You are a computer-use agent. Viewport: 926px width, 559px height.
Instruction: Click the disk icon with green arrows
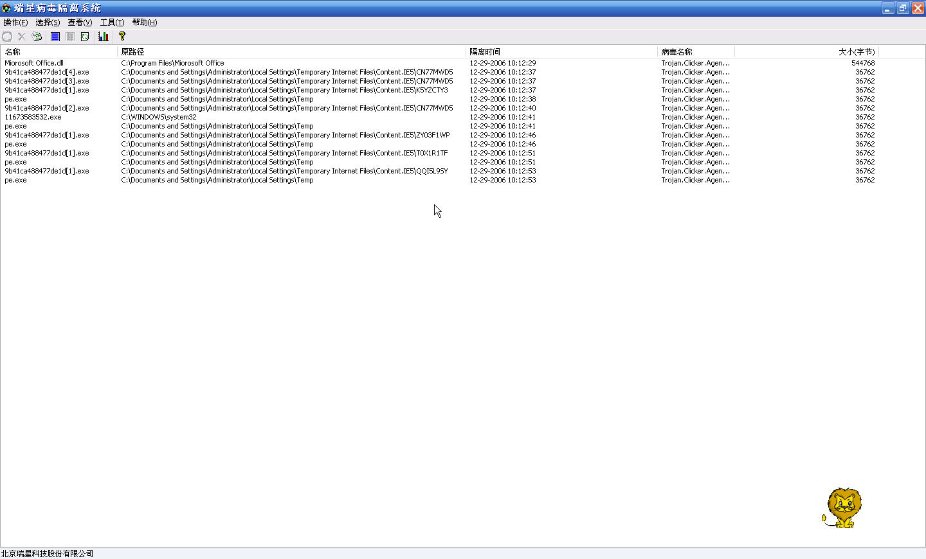[37, 37]
